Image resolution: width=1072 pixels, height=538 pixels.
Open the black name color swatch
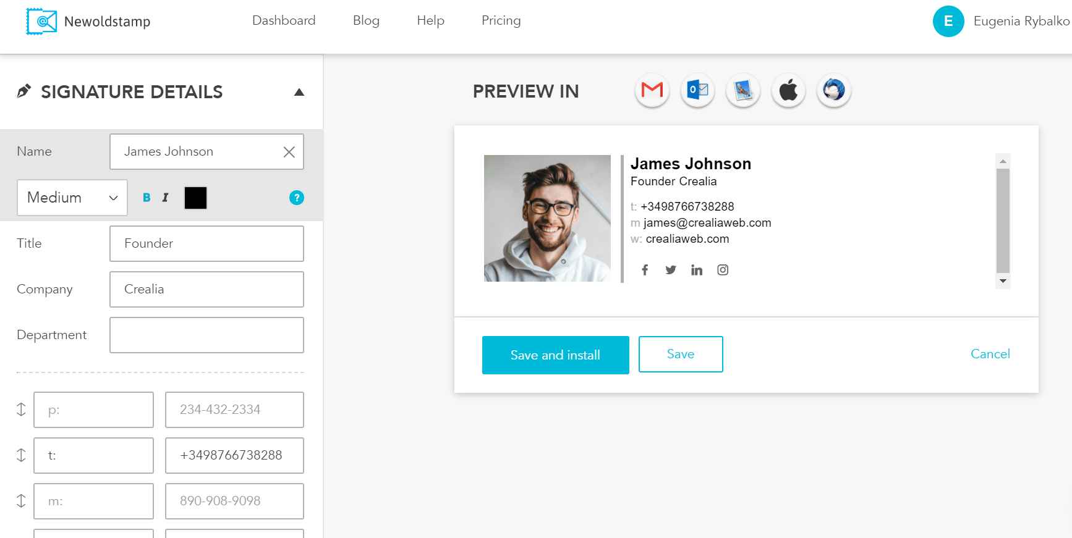point(195,198)
